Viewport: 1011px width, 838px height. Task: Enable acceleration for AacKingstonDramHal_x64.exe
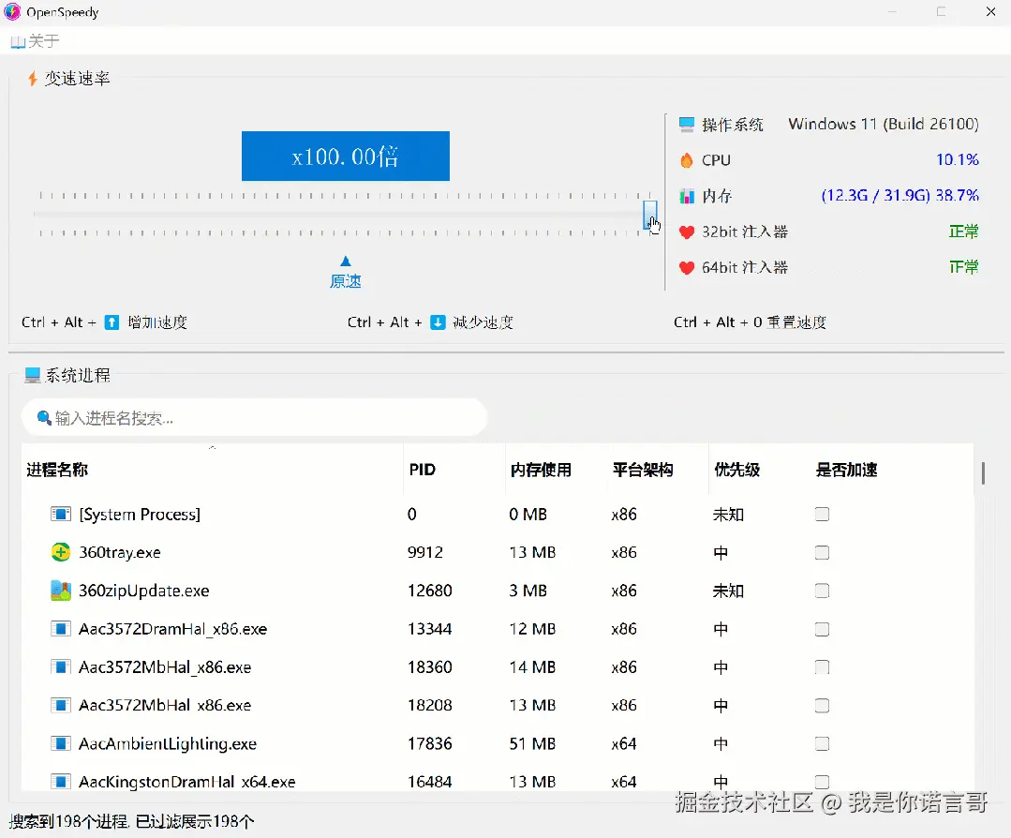(822, 782)
